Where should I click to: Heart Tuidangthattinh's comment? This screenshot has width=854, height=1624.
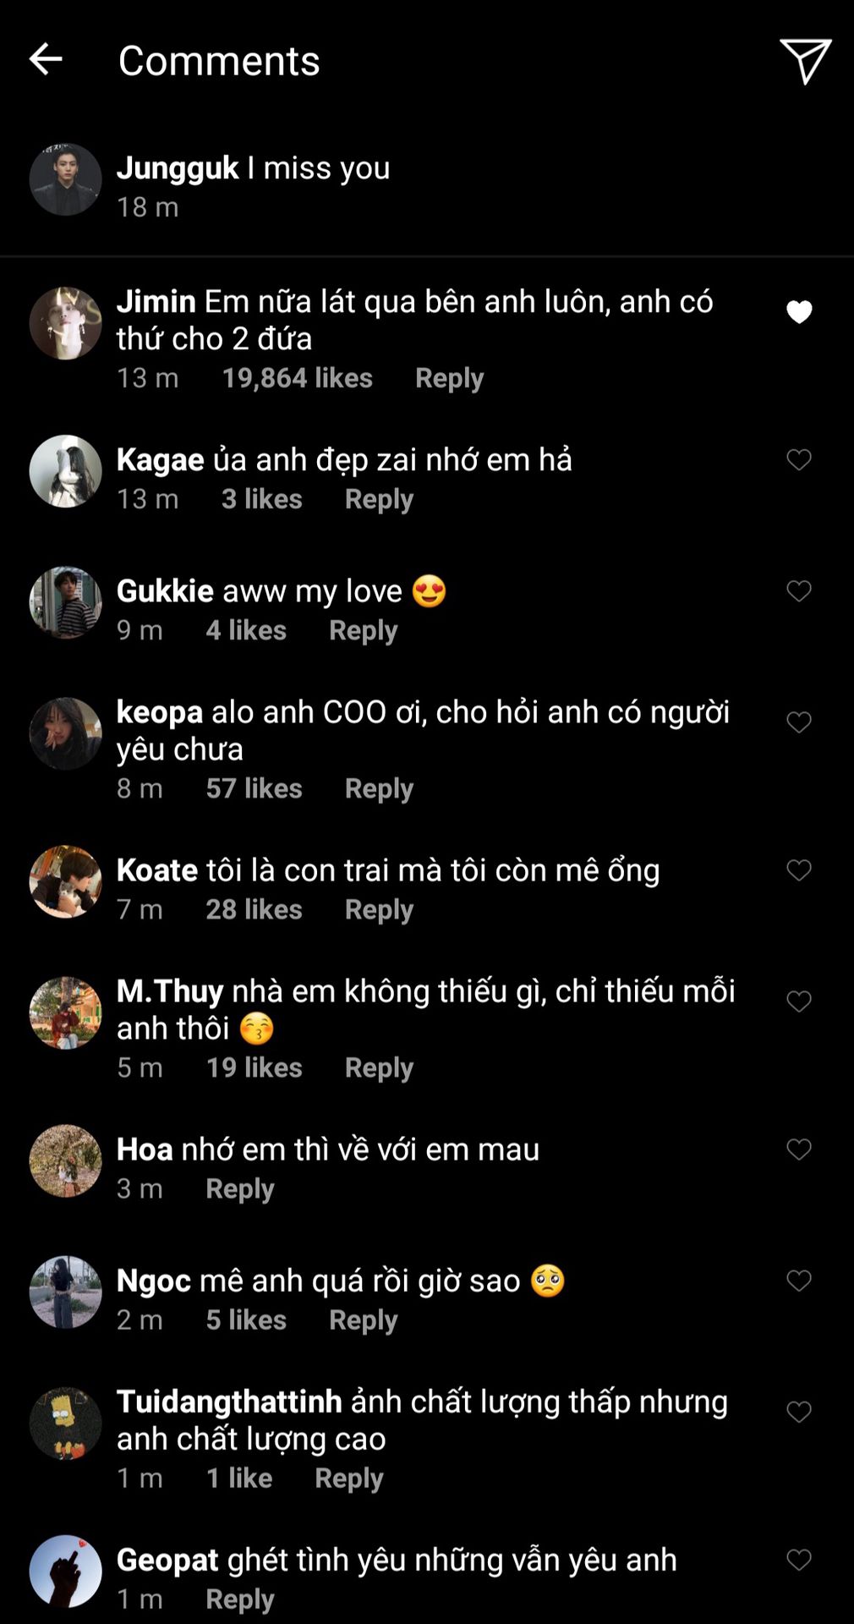coord(799,1411)
